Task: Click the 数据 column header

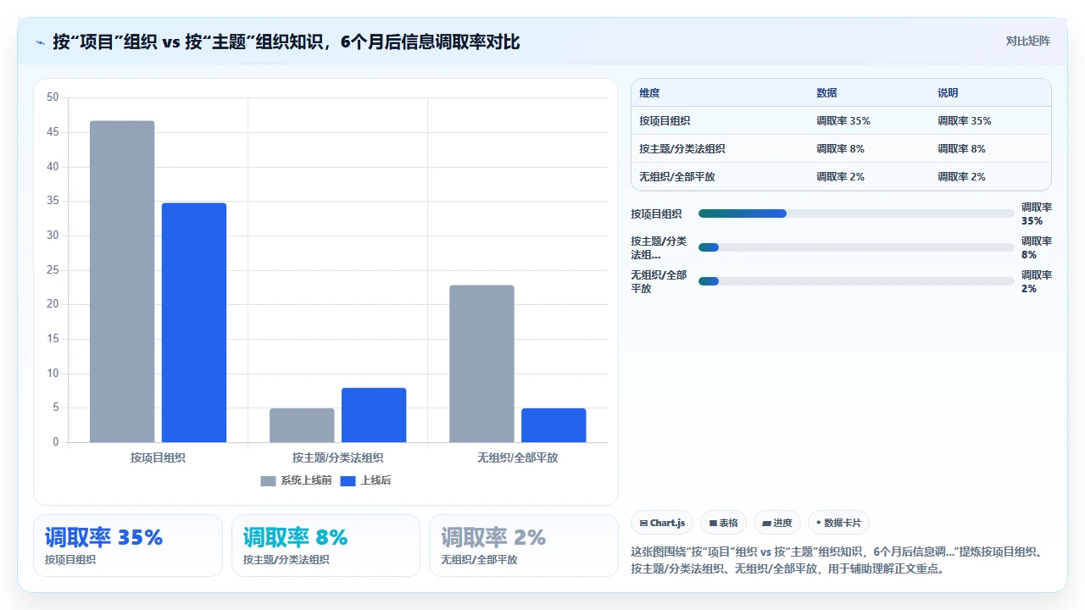Action: pos(826,93)
